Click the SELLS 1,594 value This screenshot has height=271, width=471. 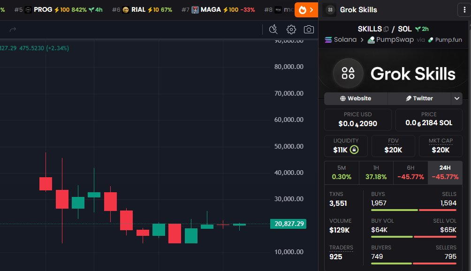(448, 203)
